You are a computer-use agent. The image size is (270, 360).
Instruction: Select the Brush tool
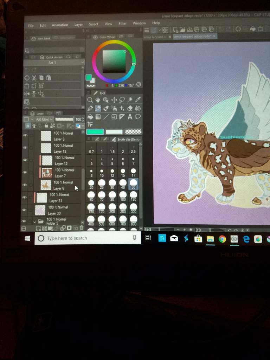[106, 108]
